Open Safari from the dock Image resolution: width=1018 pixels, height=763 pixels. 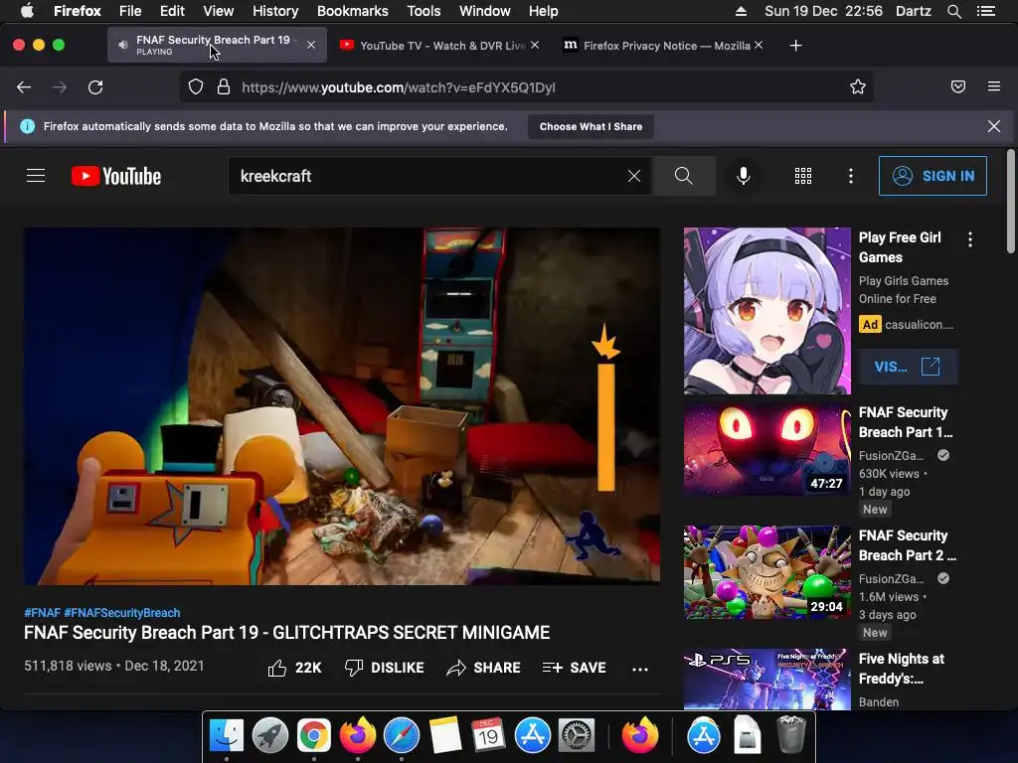(402, 736)
